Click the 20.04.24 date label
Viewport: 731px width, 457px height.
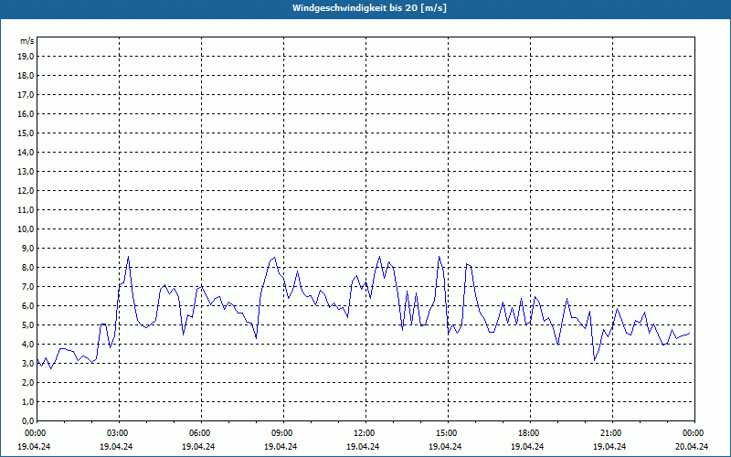coord(692,446)
